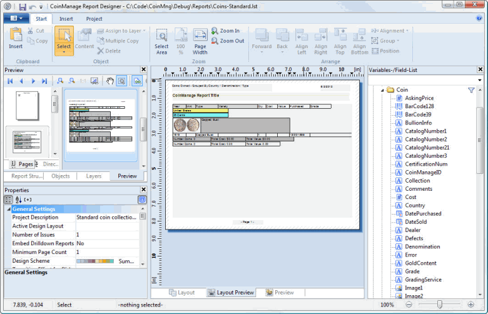Image resolution: width=488 pixels, height=314 pixels.
Task: Switch to the Objects panel tab
Action: pyautogui.click(x=61, y=176)
